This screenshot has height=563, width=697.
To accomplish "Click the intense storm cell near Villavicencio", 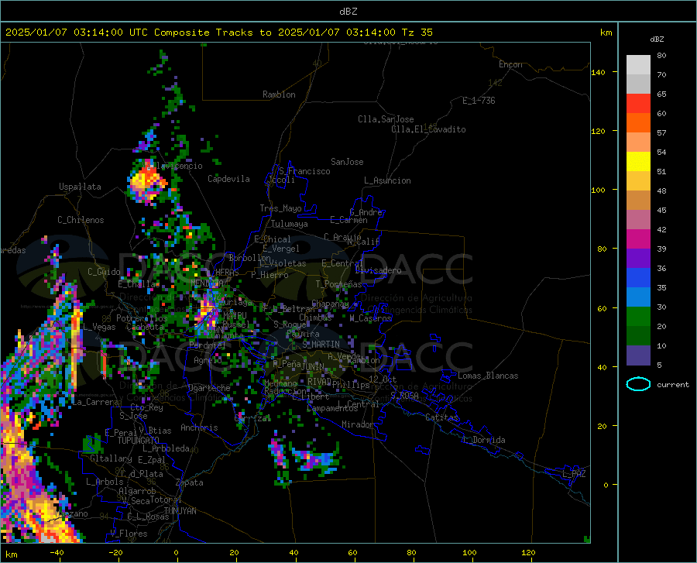I will pyautogui.click(x=146, y=181).
